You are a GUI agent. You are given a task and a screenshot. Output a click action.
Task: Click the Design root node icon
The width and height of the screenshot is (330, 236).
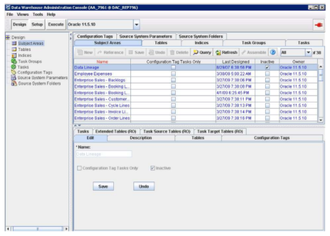coord(8,37)
